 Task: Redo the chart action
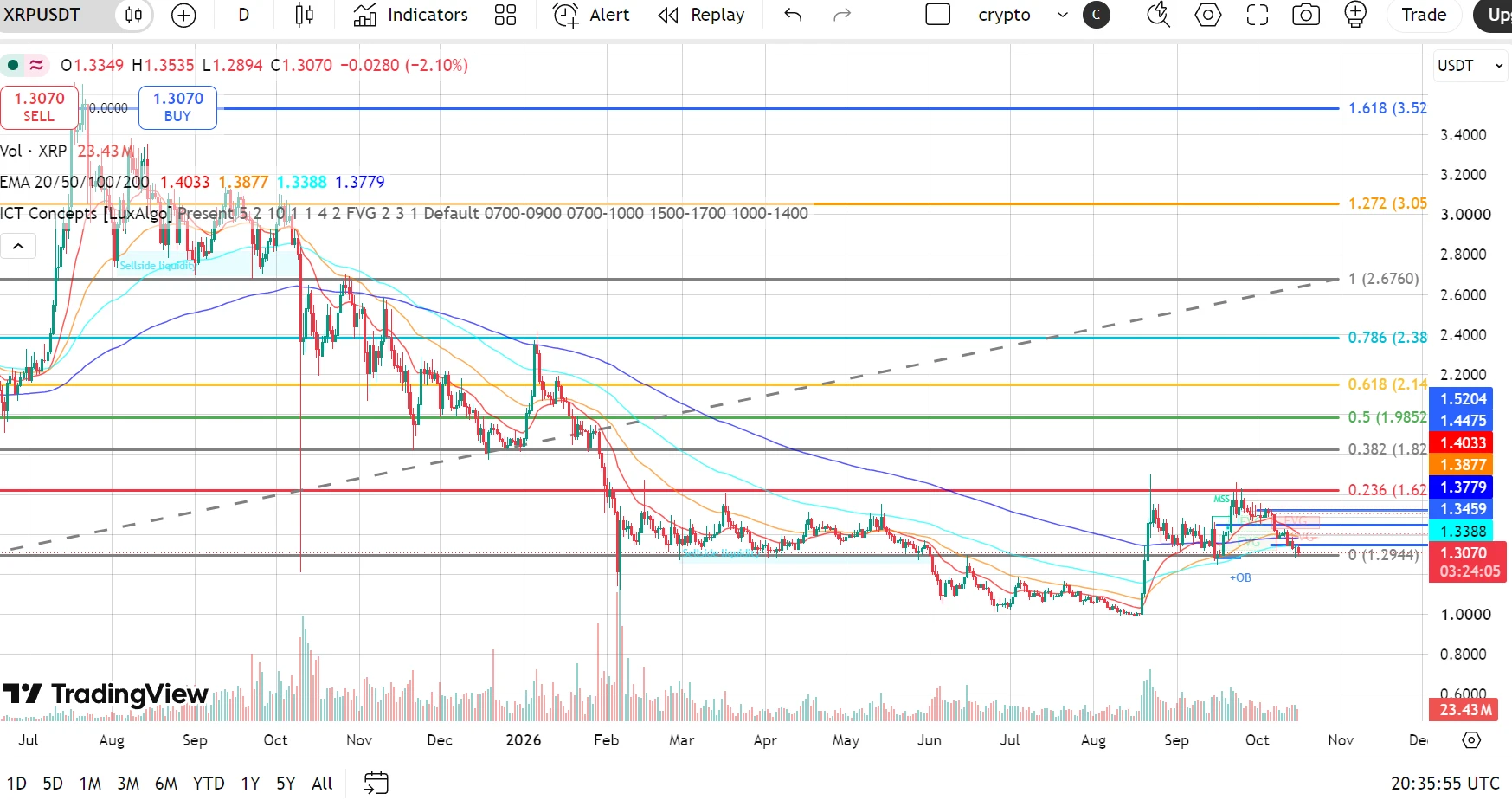click(x=842, y=15)
